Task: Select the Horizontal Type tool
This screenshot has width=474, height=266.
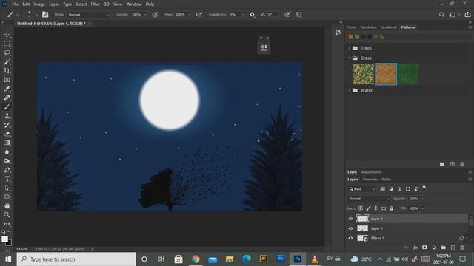Action: click(7, 179)
